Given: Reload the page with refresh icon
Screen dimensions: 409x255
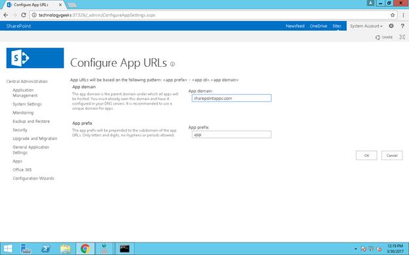Looking at the screenshot, I should tap(24, 15).
